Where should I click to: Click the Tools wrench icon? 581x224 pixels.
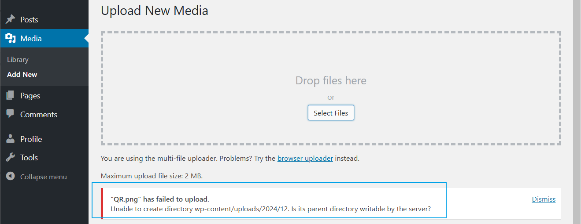click(x=10, y=158)
